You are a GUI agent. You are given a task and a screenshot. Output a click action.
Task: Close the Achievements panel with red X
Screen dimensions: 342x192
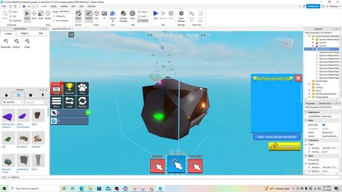298,78
